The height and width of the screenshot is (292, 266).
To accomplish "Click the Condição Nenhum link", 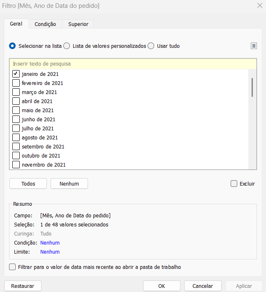I will pos(50,243).
